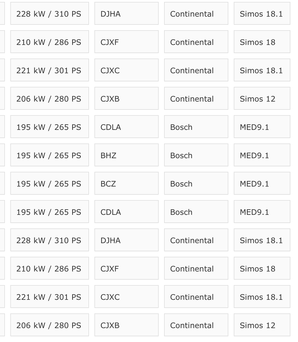Click the BHZ engine code cell
The height and width of the screenshot is (342, 298).
126,155
